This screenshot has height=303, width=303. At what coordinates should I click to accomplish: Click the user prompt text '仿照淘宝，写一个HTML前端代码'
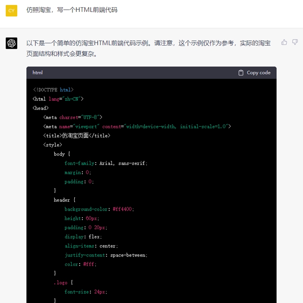(x=72, y=10)
